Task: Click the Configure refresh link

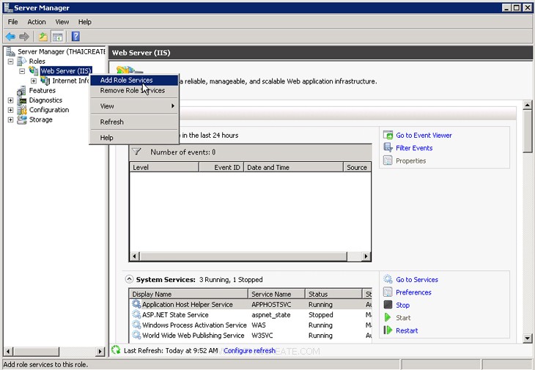Action: click(249, 351)
